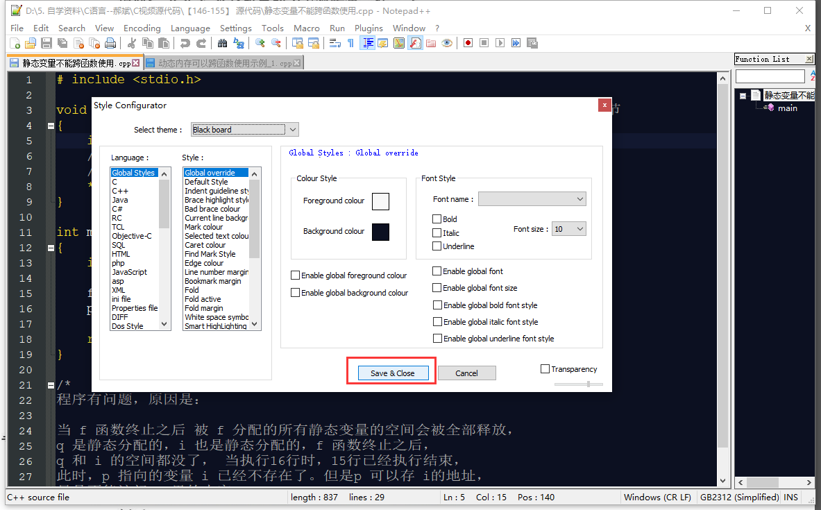Viewport: 821px width, 510px height.
Task: Tick Enable global font checkbox
Action: [x=437, y=271]
